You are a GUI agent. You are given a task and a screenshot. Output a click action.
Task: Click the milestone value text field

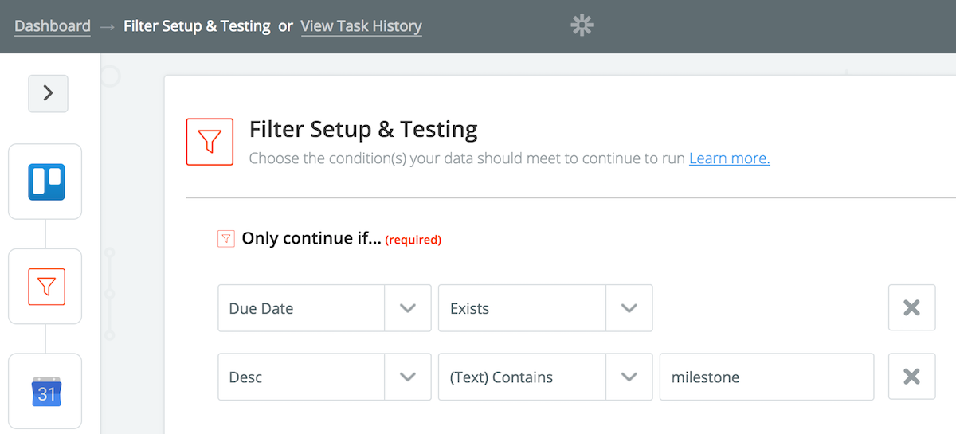766,377
